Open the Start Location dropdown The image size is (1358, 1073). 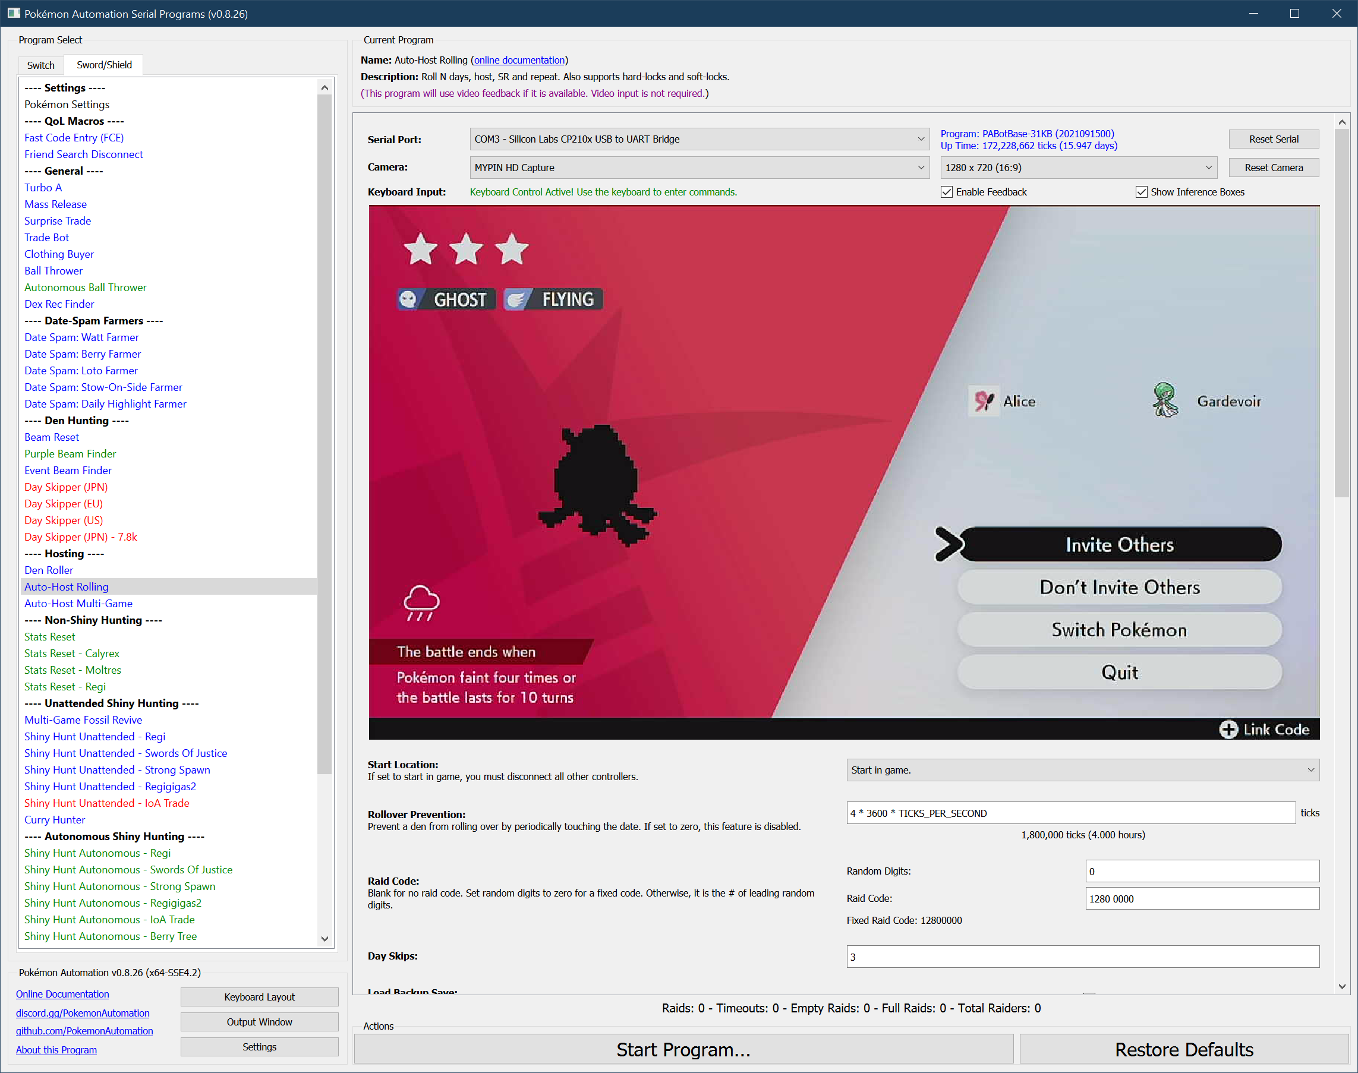1082,769
